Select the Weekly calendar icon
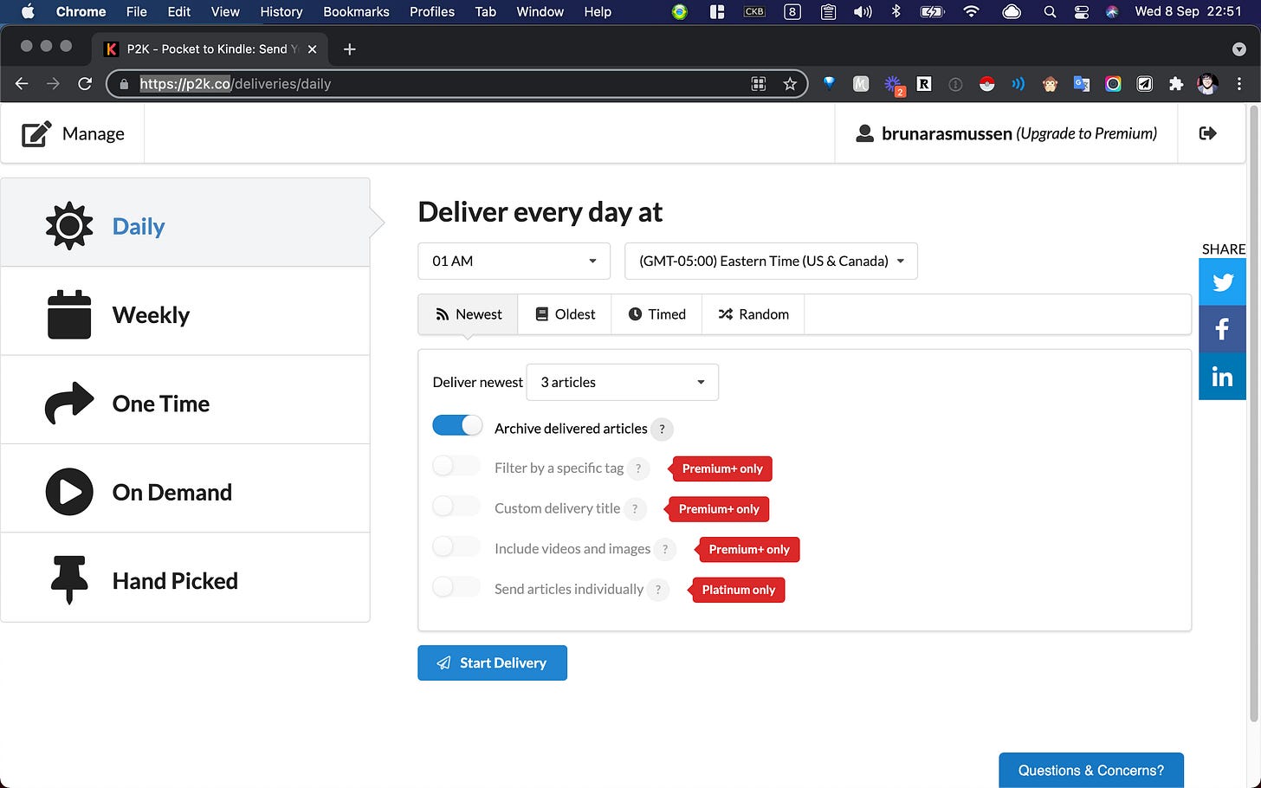This screenshot has width=1261, height=788. pos(69,314)
